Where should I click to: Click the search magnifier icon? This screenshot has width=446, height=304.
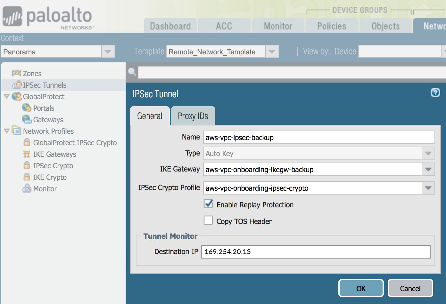pos(132,72)
